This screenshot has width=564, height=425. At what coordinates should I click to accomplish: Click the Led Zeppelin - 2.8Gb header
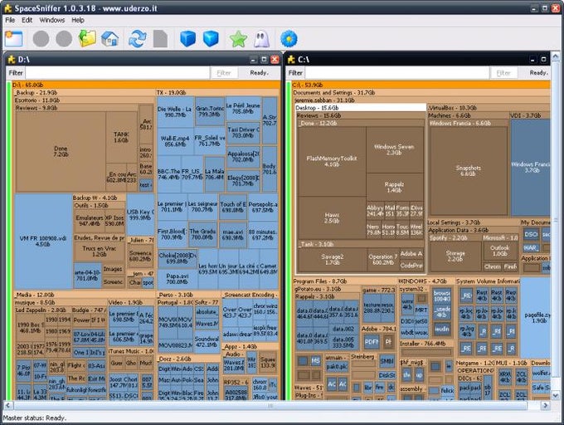pos(43,310)
